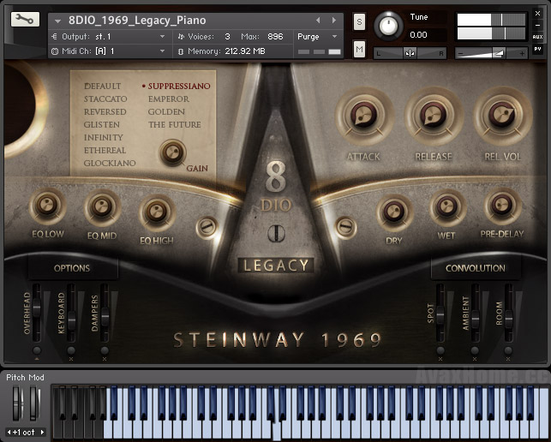Toggle the KEYBOARD mic on/off button
Screen dimensions: 551x442
(71, 350)
